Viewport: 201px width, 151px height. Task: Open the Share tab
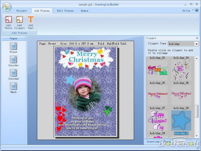coord(84,11)
